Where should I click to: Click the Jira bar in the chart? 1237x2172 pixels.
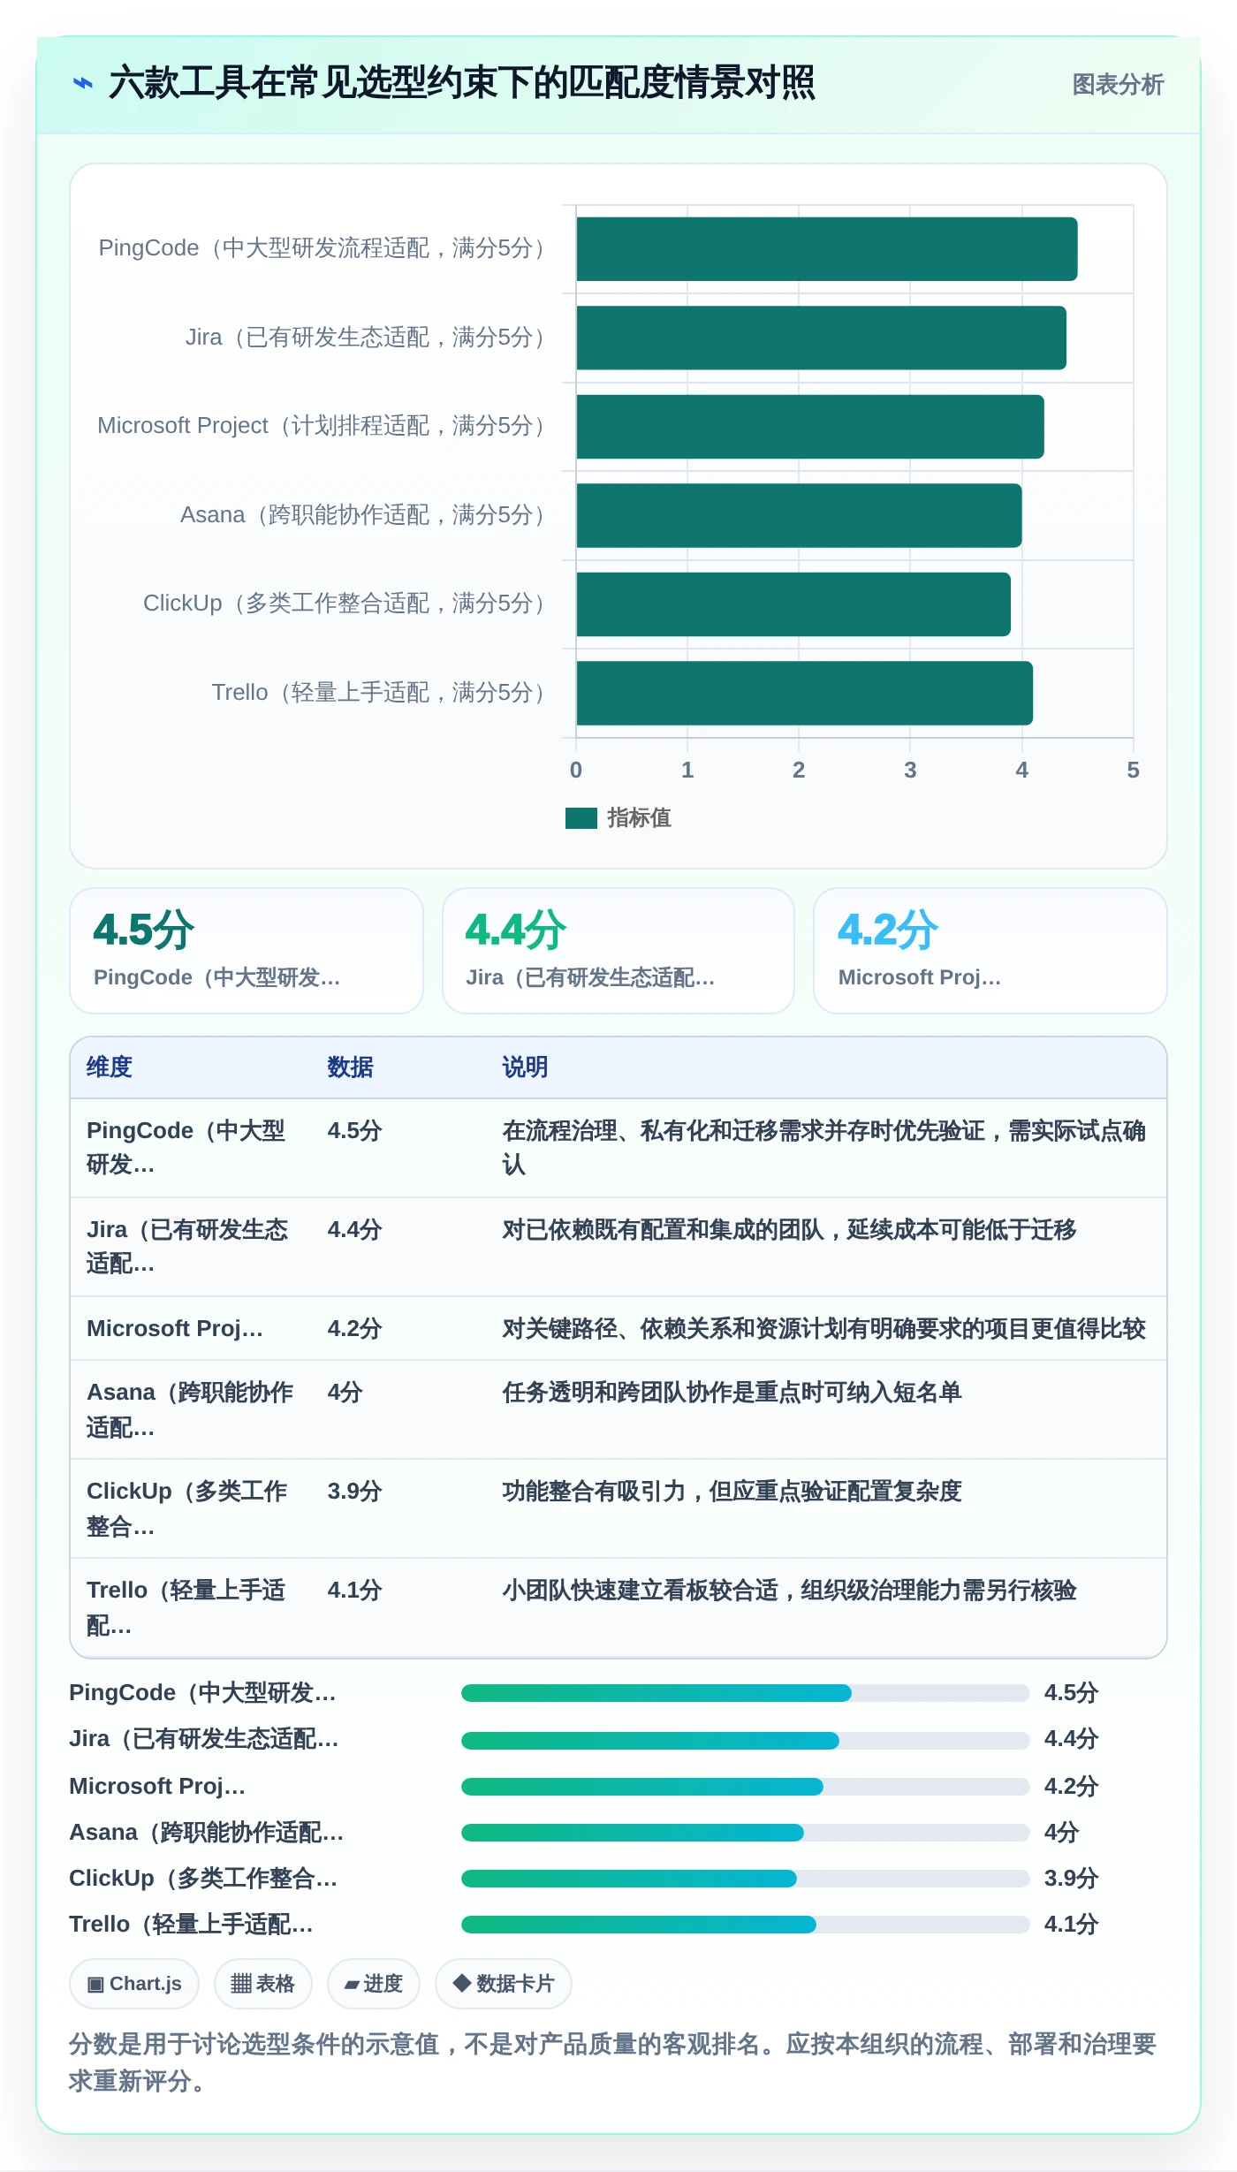click(x=821, y=338)
